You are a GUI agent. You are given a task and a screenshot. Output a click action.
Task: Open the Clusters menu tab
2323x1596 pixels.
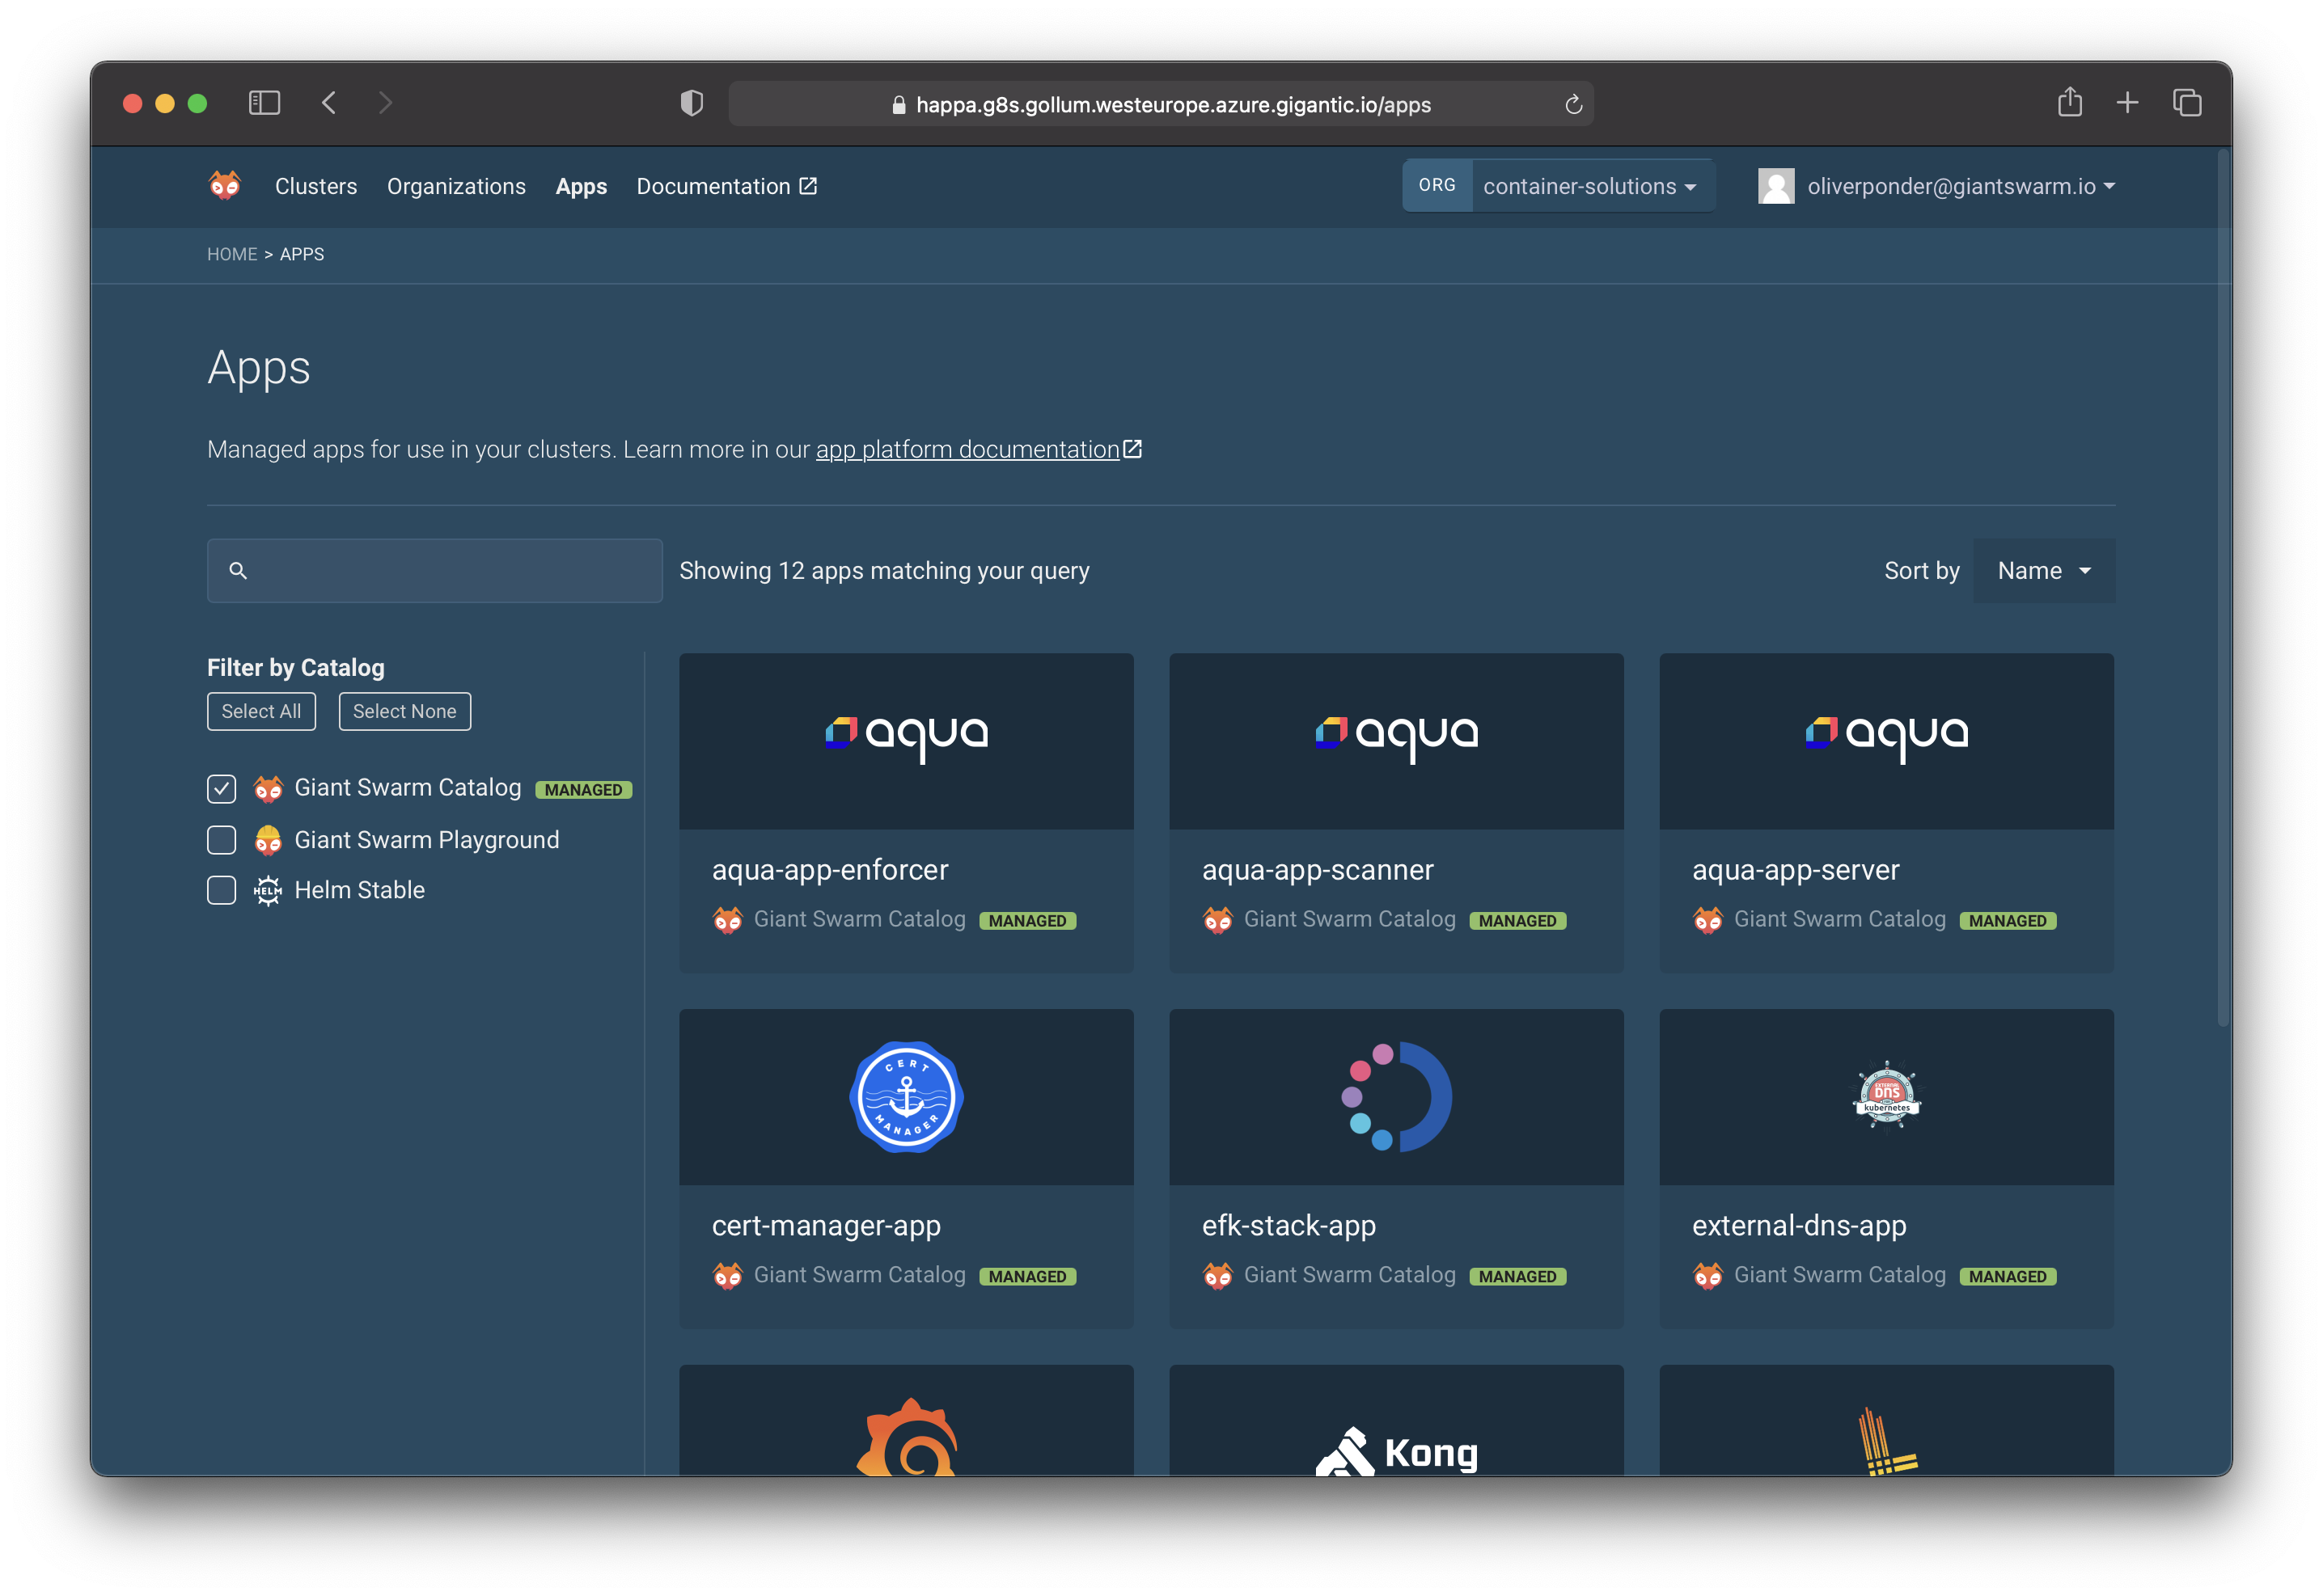coord(314,185)
